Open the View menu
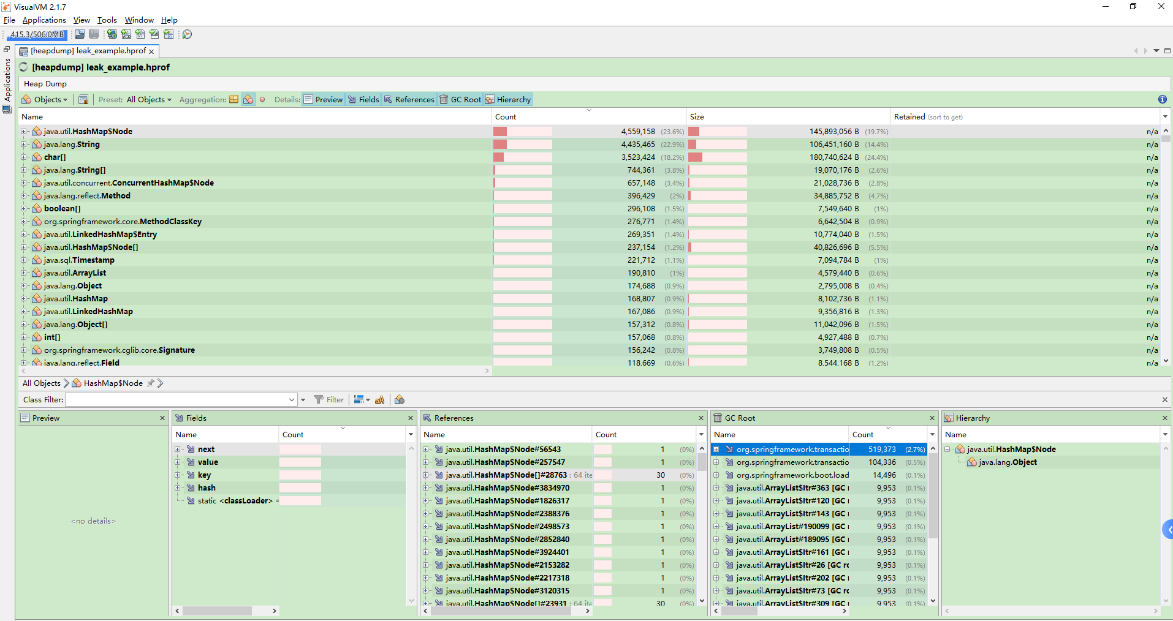 tap(82, 20)
